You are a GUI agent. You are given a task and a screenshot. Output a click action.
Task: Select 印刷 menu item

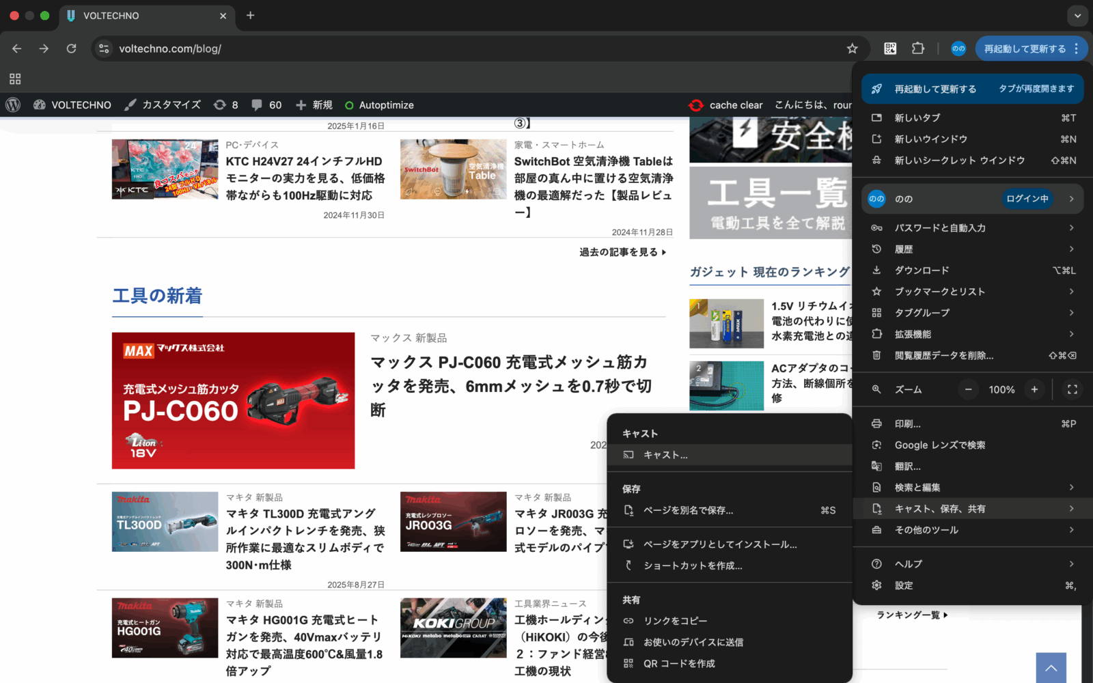(973, 423)
